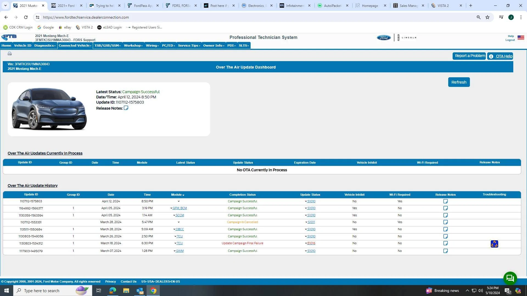Image resolution: width=527 pixels, height=296 pixels.
Task: Click the browser address bar URL
Action: coord(86,17)
